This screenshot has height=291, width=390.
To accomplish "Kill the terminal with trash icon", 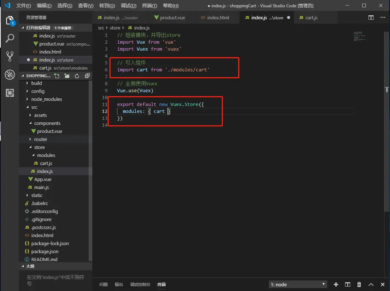I will 359,284.
